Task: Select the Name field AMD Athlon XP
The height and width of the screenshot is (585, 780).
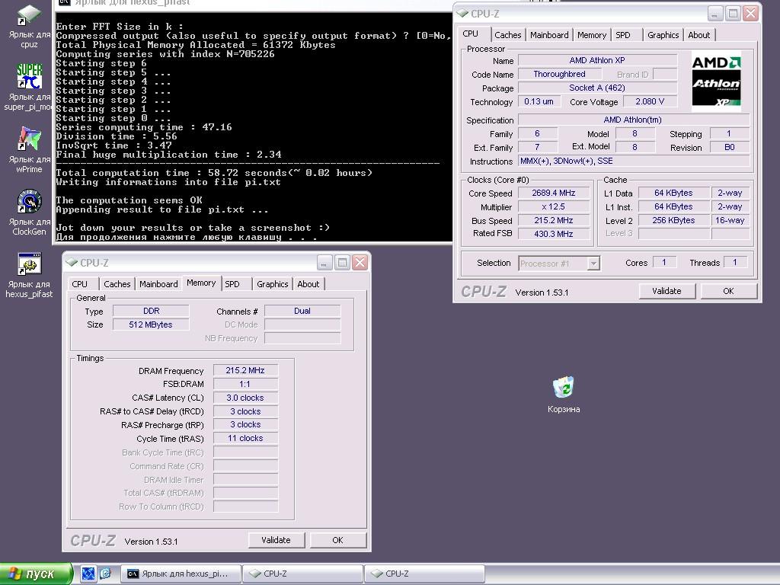Action: [x=597, y=60]
